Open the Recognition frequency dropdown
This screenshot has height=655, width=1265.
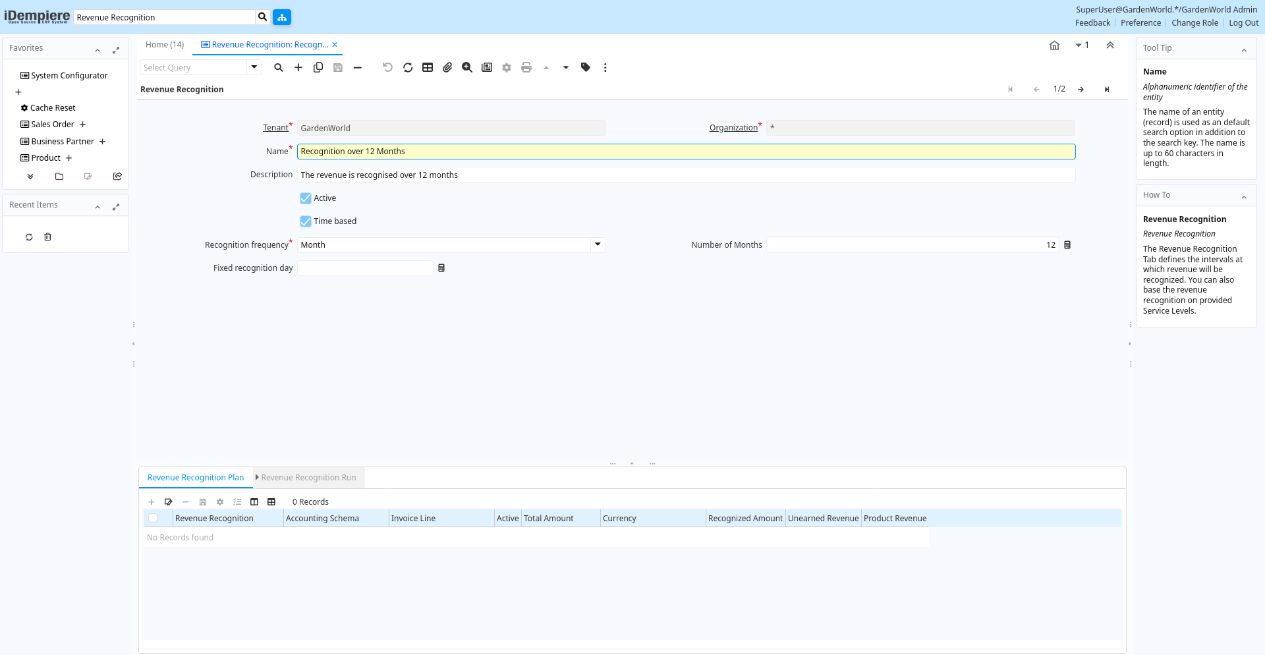click(x=598, y=244)
